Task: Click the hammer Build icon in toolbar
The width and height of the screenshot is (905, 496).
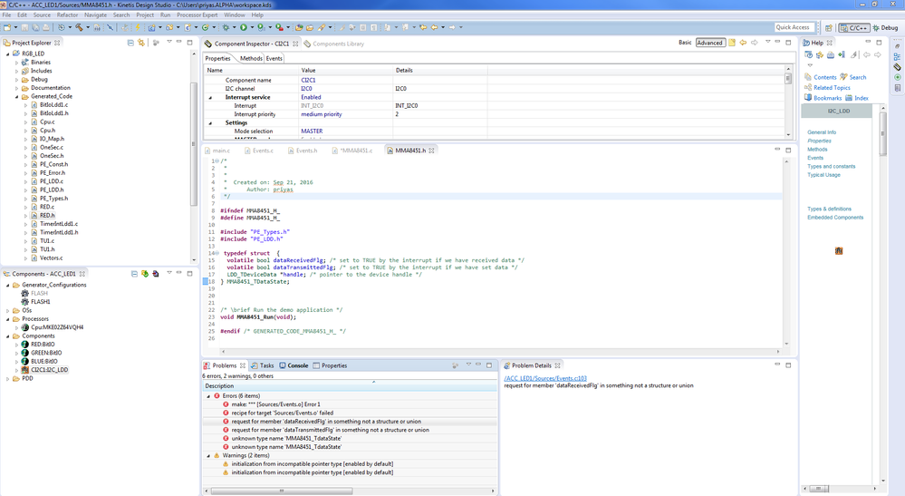Action: [x=78, y=27]
